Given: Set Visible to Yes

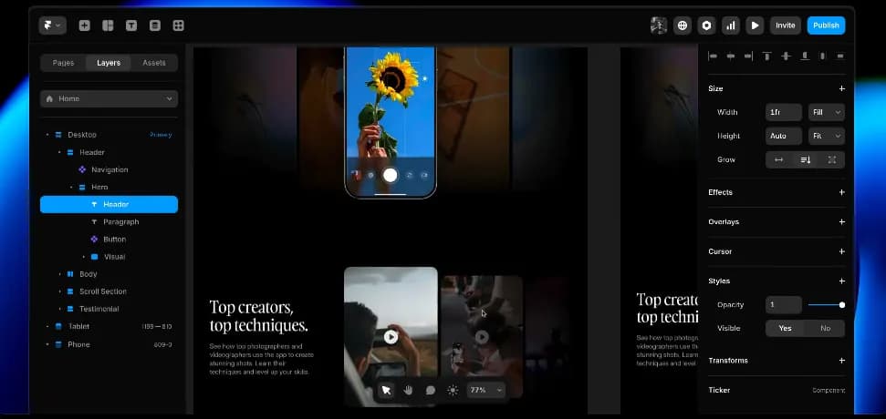Looking at the screenshot, I should pyautogui.click(x=786, y=328).
